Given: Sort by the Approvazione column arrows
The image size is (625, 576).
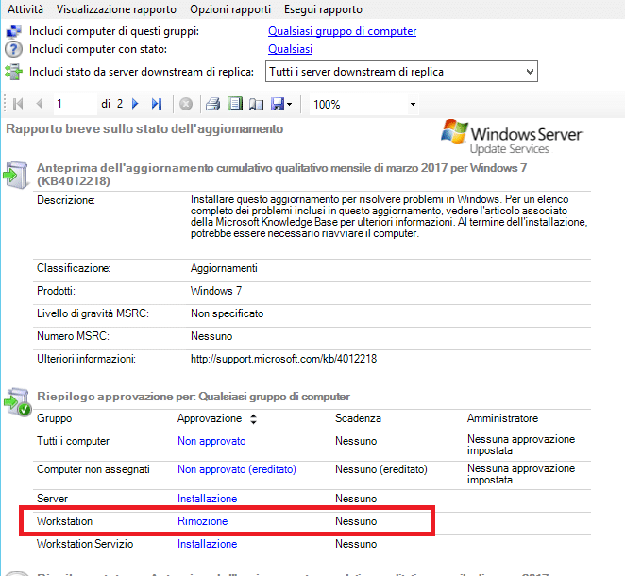Looking at the screenshot, I should coord(254,419).
